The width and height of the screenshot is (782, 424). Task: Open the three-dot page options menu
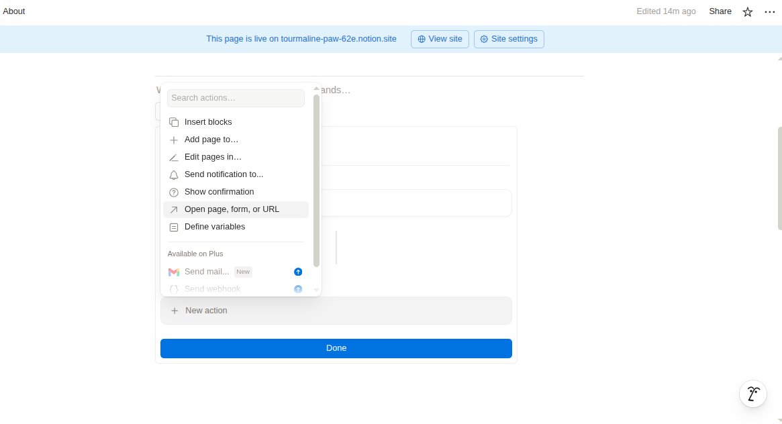pos(769,11)
